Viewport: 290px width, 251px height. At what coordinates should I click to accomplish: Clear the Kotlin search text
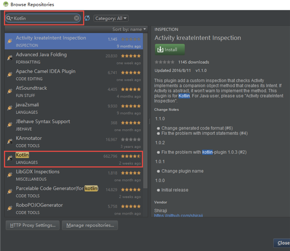coord(77,18)
